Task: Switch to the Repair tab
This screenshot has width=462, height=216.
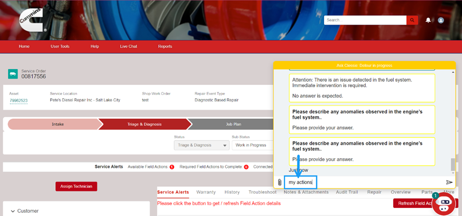Action: coord(374,192)
